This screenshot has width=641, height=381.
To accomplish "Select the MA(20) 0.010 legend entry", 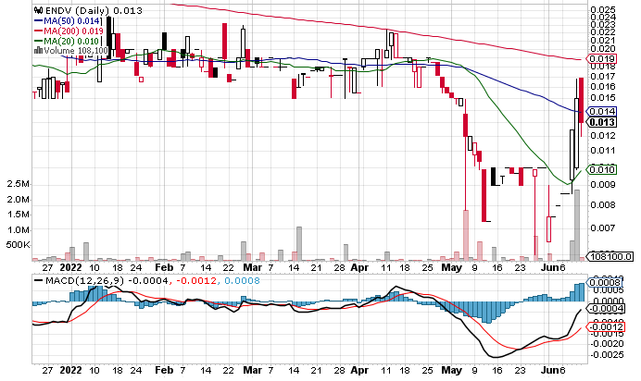I will point(71,42).
